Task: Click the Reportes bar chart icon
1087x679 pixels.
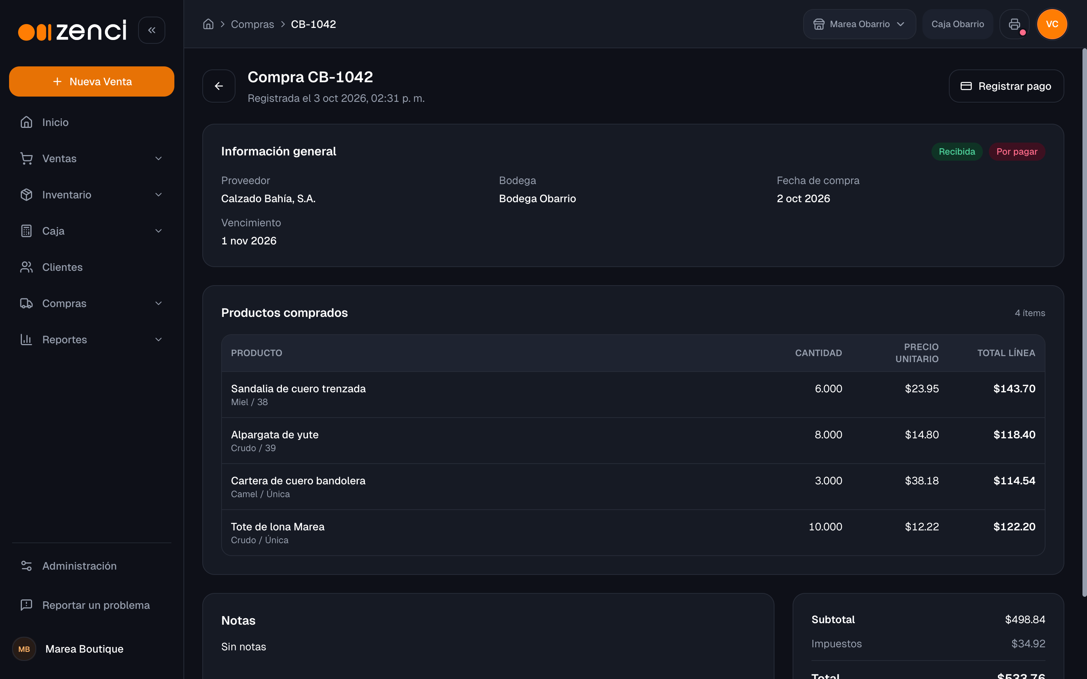Action: (x=26, y=339)
